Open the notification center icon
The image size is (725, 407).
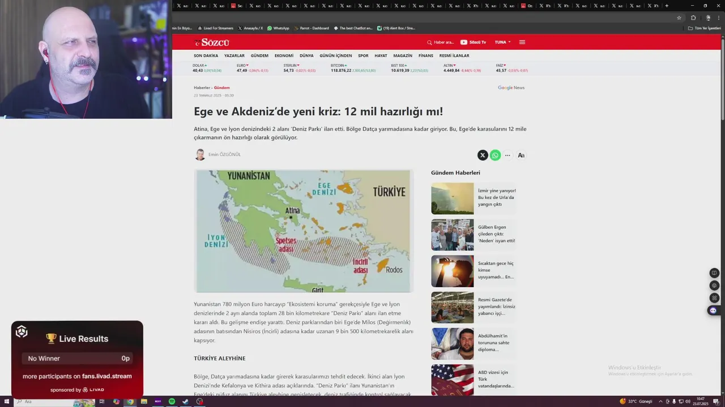tap(716, 401)
